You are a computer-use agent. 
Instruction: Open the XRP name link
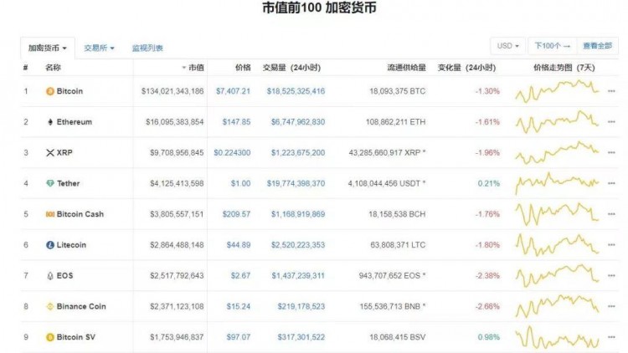click(64, 153)
